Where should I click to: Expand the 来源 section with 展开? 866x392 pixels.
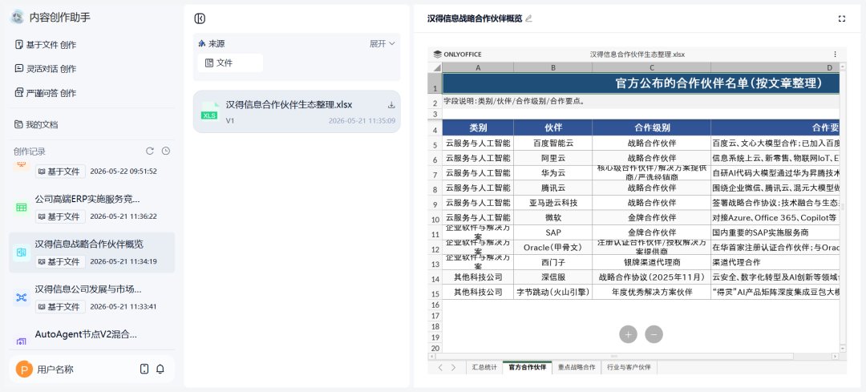pos(382,43)
